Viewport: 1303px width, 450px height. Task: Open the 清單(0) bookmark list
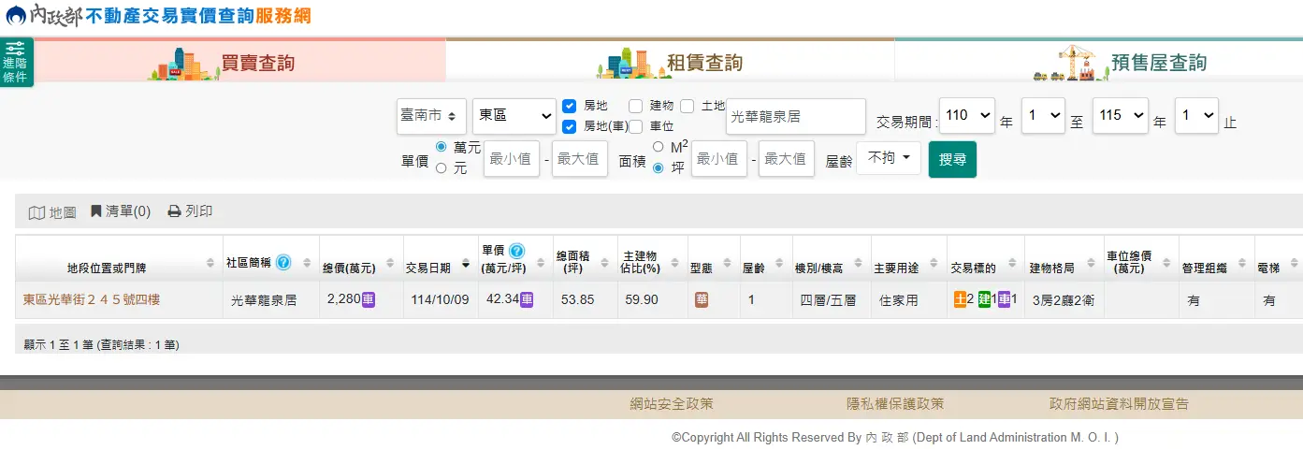point(121,211)
